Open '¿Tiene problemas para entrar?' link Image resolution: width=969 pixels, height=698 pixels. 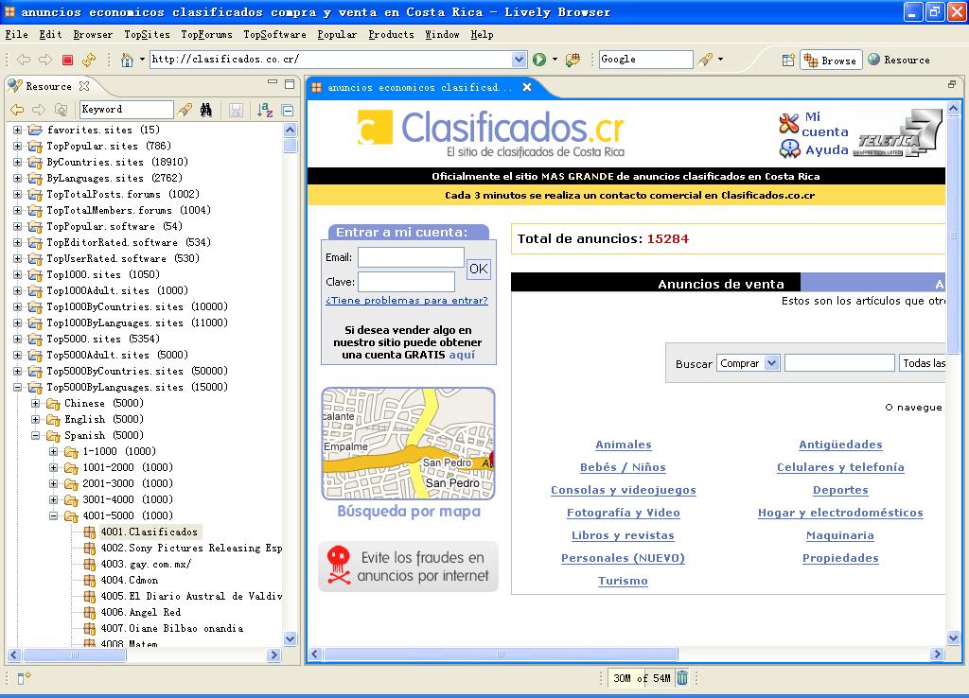(407, 300)
